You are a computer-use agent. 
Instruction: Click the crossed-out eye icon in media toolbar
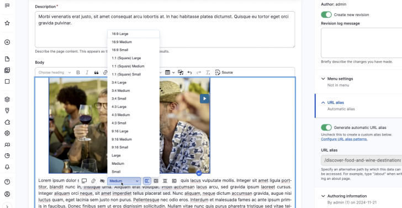tap(102, 181)
